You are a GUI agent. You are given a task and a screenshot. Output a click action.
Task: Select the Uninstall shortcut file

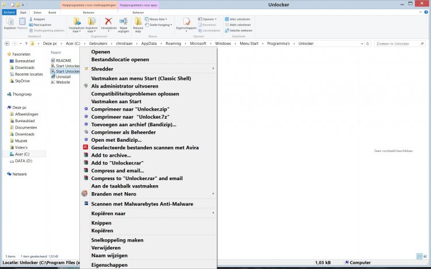tap(63, 77)
